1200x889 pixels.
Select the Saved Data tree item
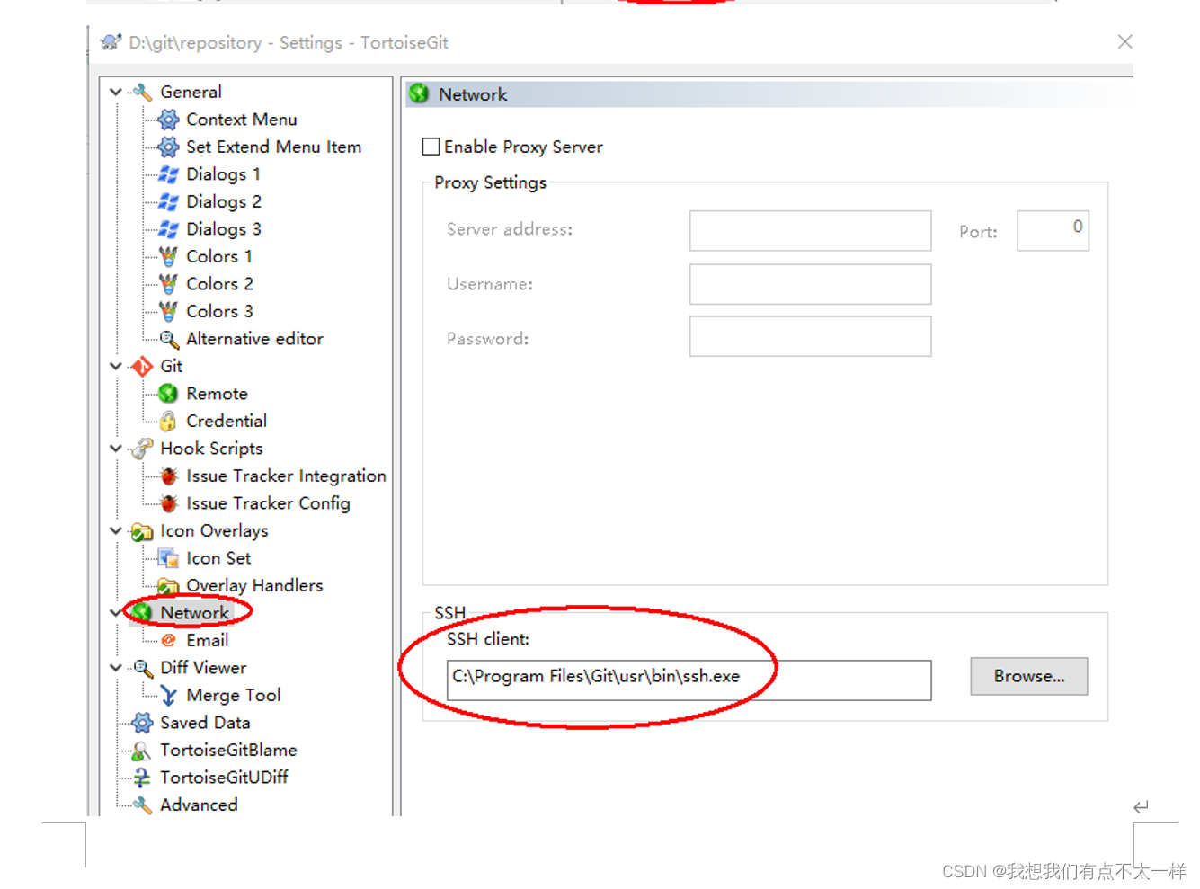205,723
